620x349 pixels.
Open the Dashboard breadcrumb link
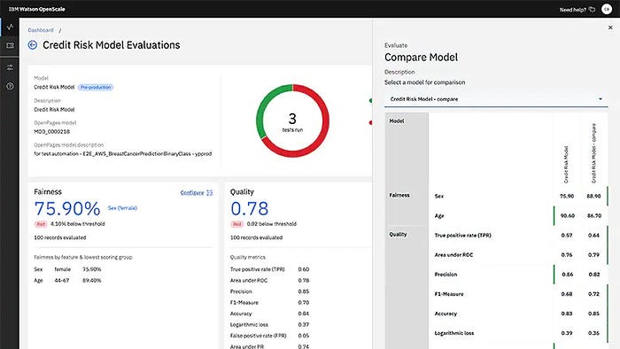(x=41, y=30)
